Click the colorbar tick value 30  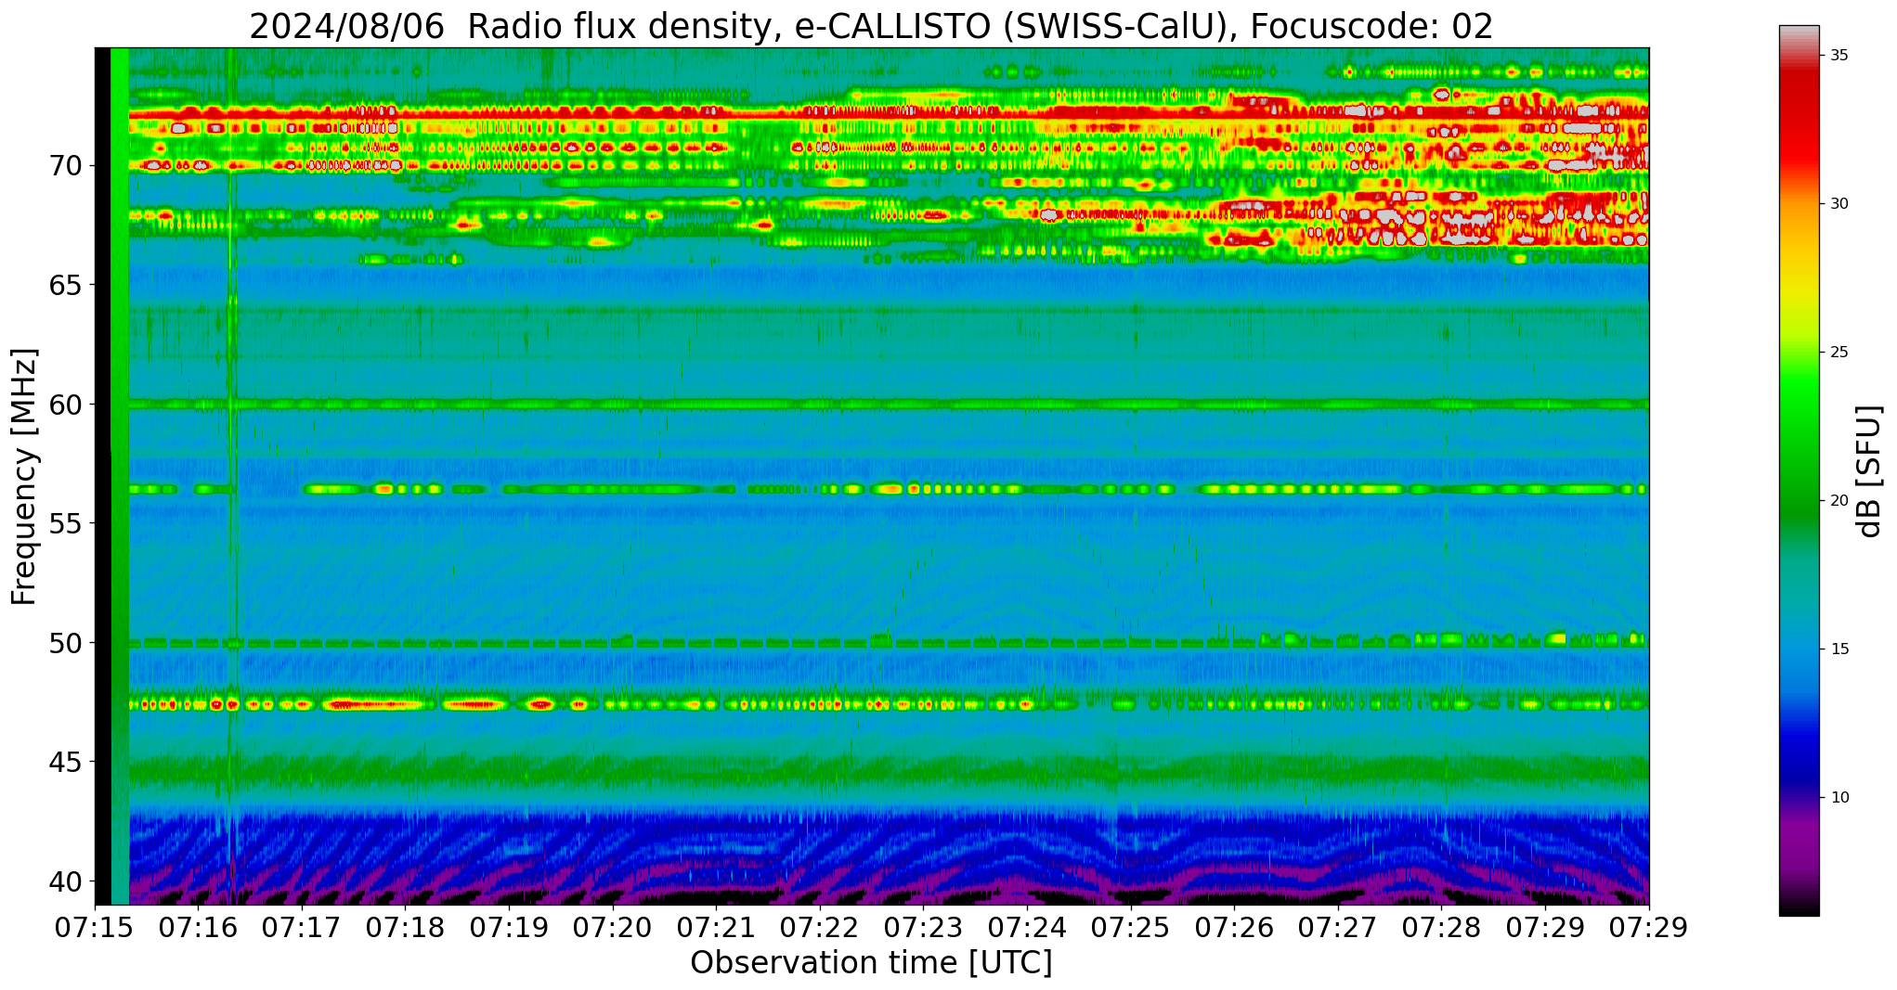[x=1839, y=204]
